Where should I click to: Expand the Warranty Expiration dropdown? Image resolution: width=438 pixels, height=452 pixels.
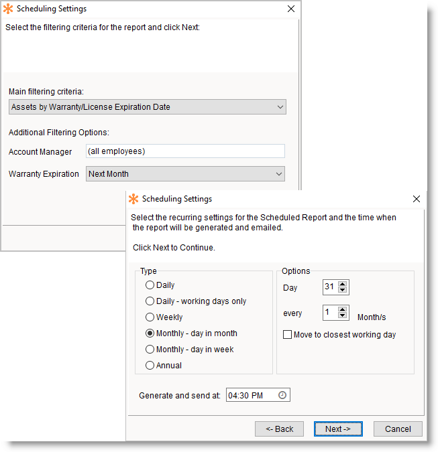(185, 174)
